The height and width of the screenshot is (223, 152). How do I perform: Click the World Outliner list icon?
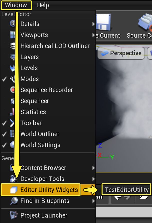click(x=12, y=134)
